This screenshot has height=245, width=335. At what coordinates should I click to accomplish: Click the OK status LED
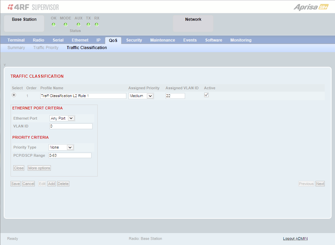[x=54, y=25]
